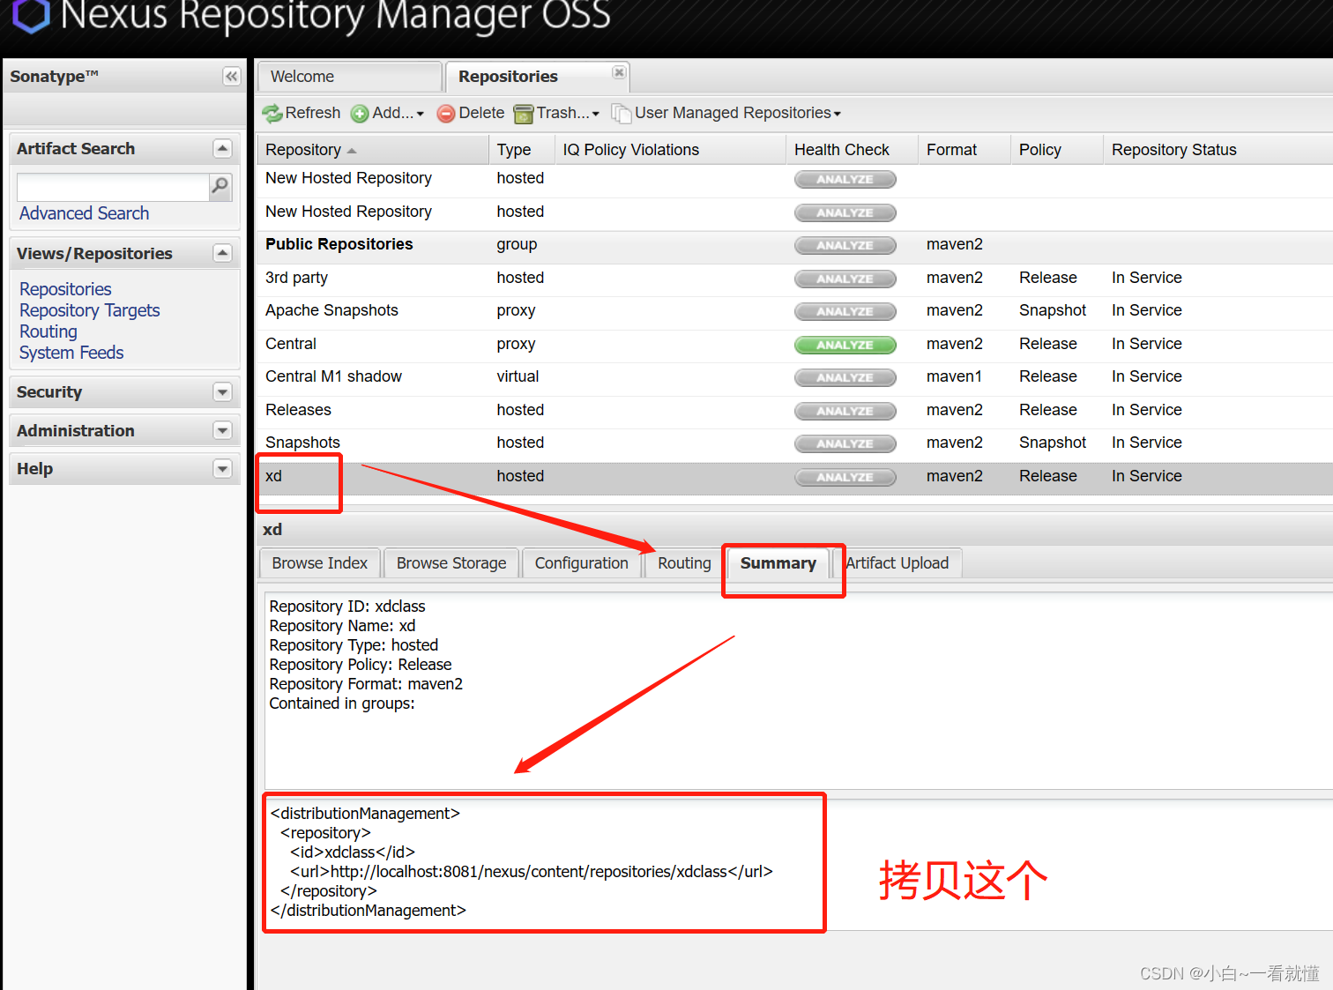
Task: Sort by Type column header
Action: tap(522, 150)
